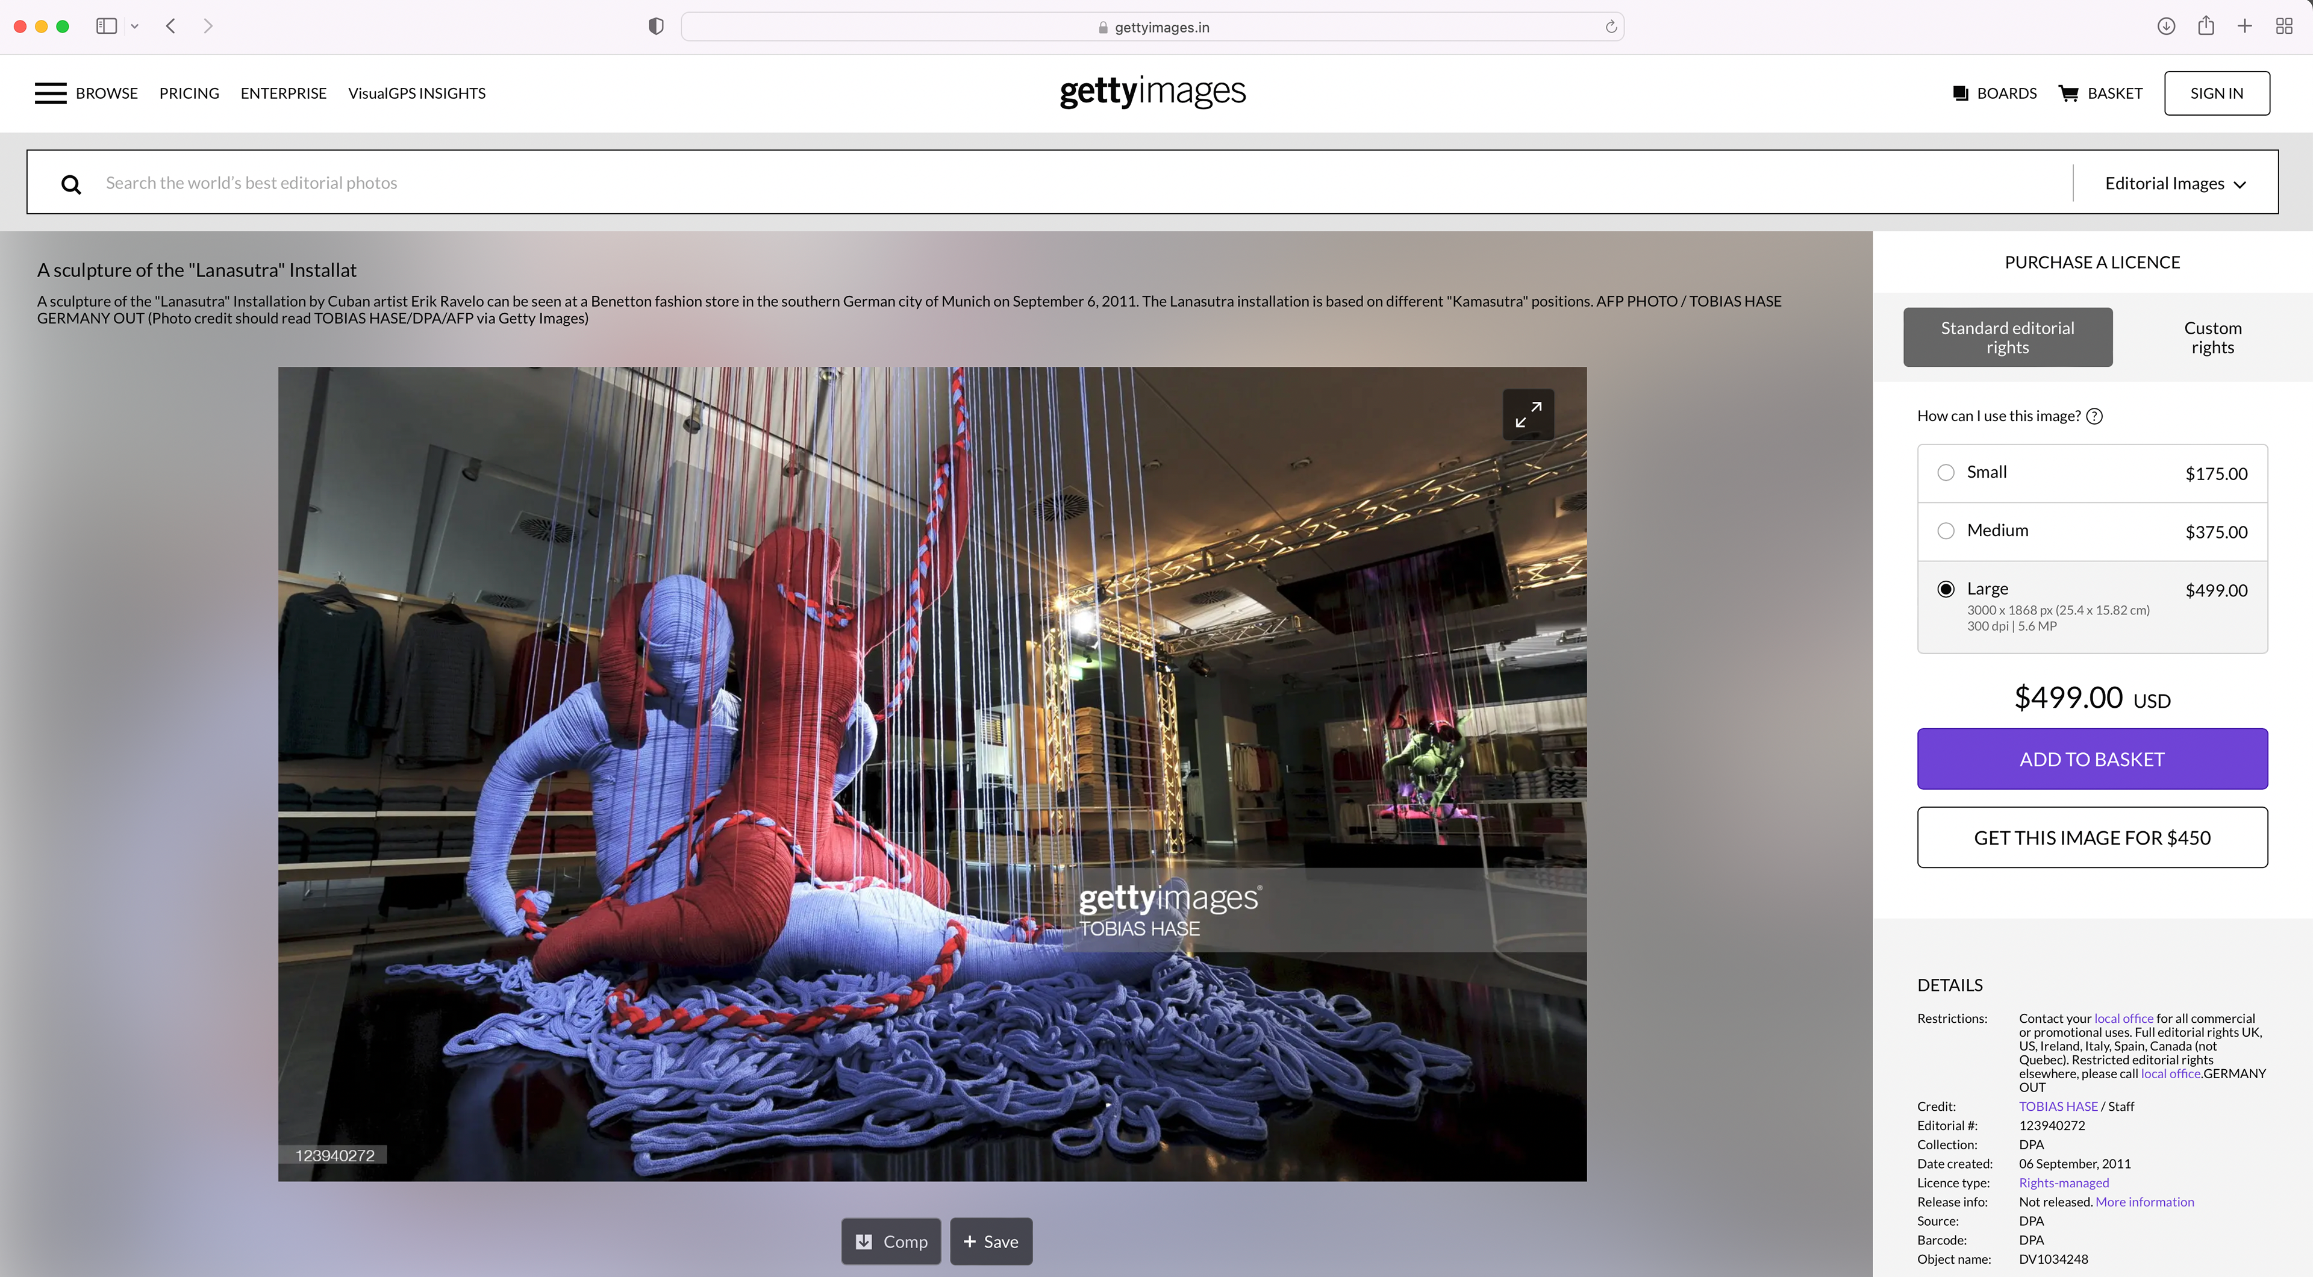Open the Basket cart icon
This screenshot has height=1277, width=2313.
pyautogui.click(x=2068, y=93)
